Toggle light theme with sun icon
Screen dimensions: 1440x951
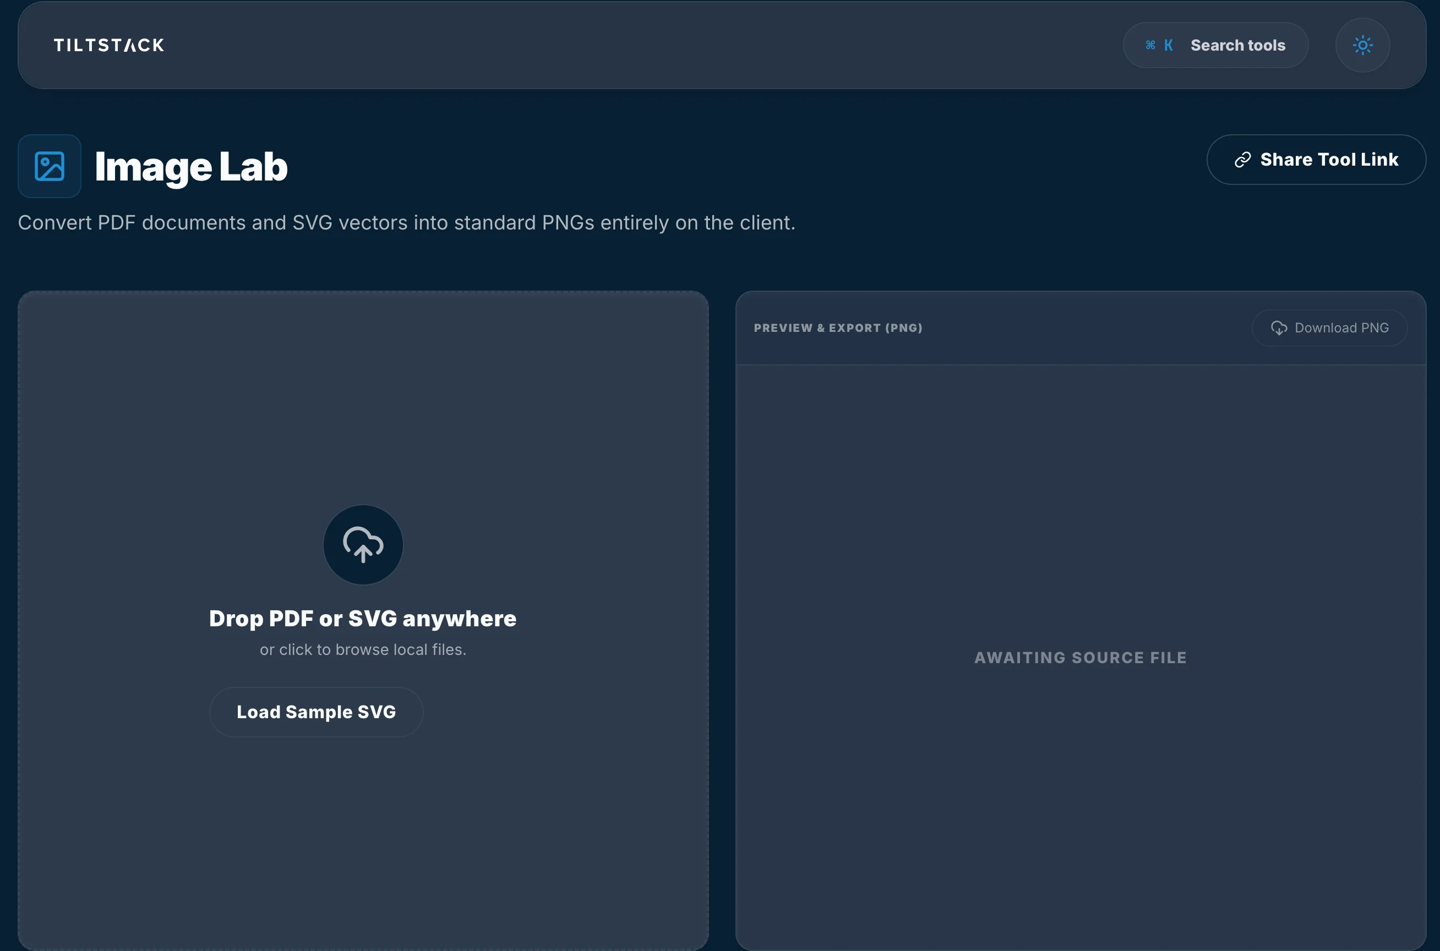[x=1362, y=46]
